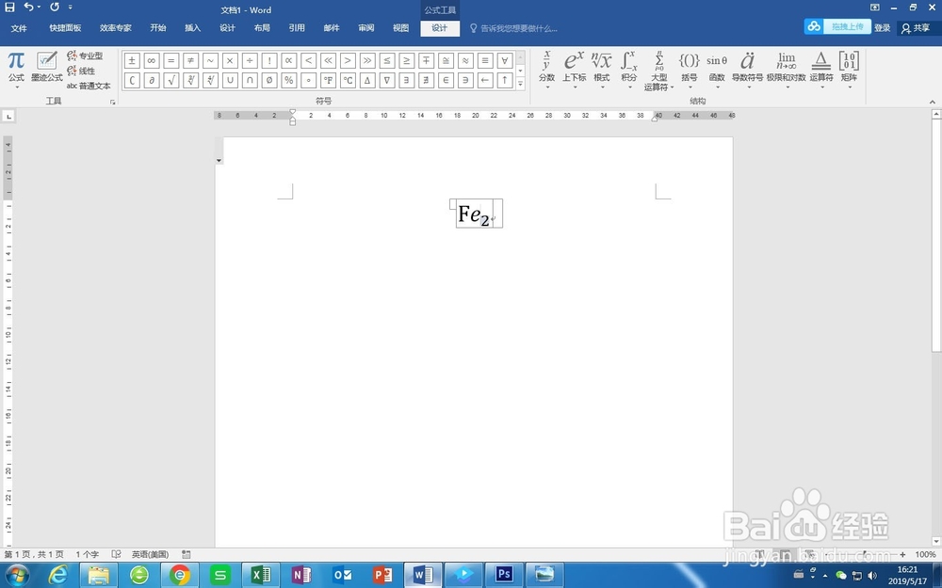
Task: Insert the left arrow ← symbol
Action: (x=485, y=80)
